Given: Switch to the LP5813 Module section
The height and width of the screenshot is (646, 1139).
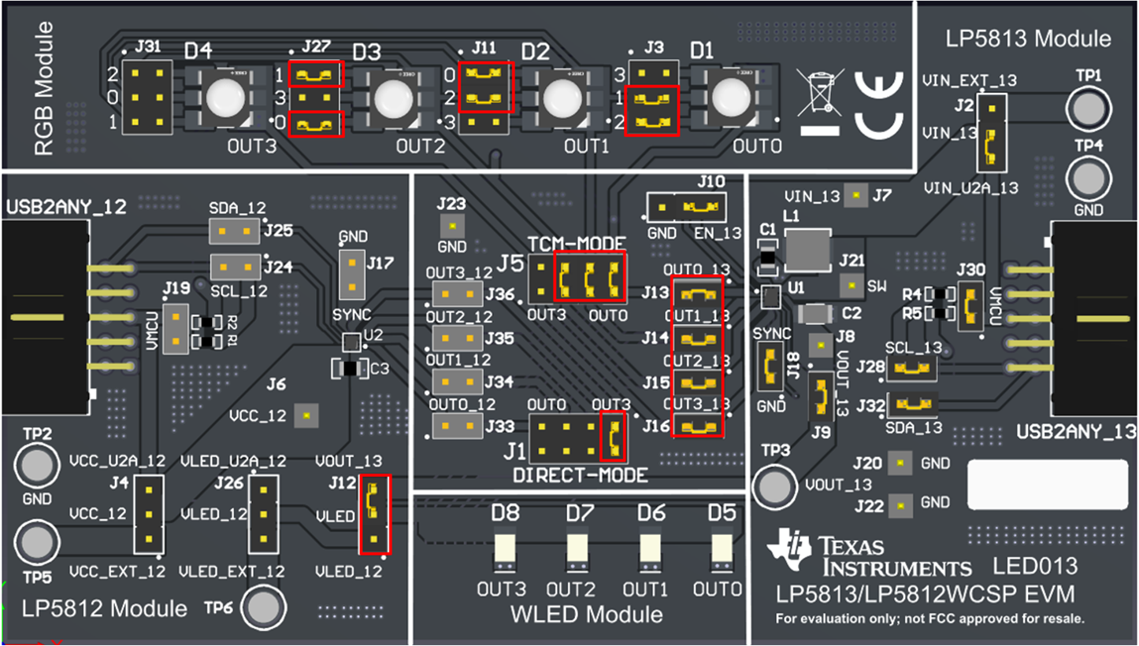Looking at the screenshot, I should 1027,37.
